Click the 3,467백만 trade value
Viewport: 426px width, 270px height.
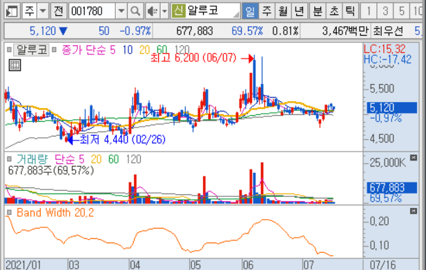pos(345,31)
